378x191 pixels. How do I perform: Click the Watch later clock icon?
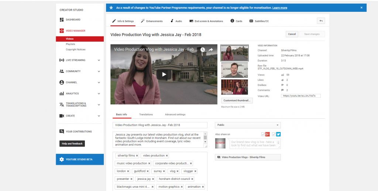[x=203, y=50]
